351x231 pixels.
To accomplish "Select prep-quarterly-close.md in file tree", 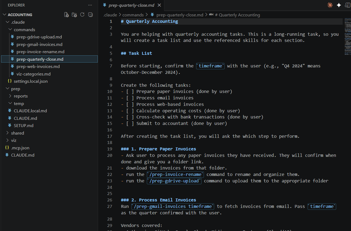I will point(49,59).
